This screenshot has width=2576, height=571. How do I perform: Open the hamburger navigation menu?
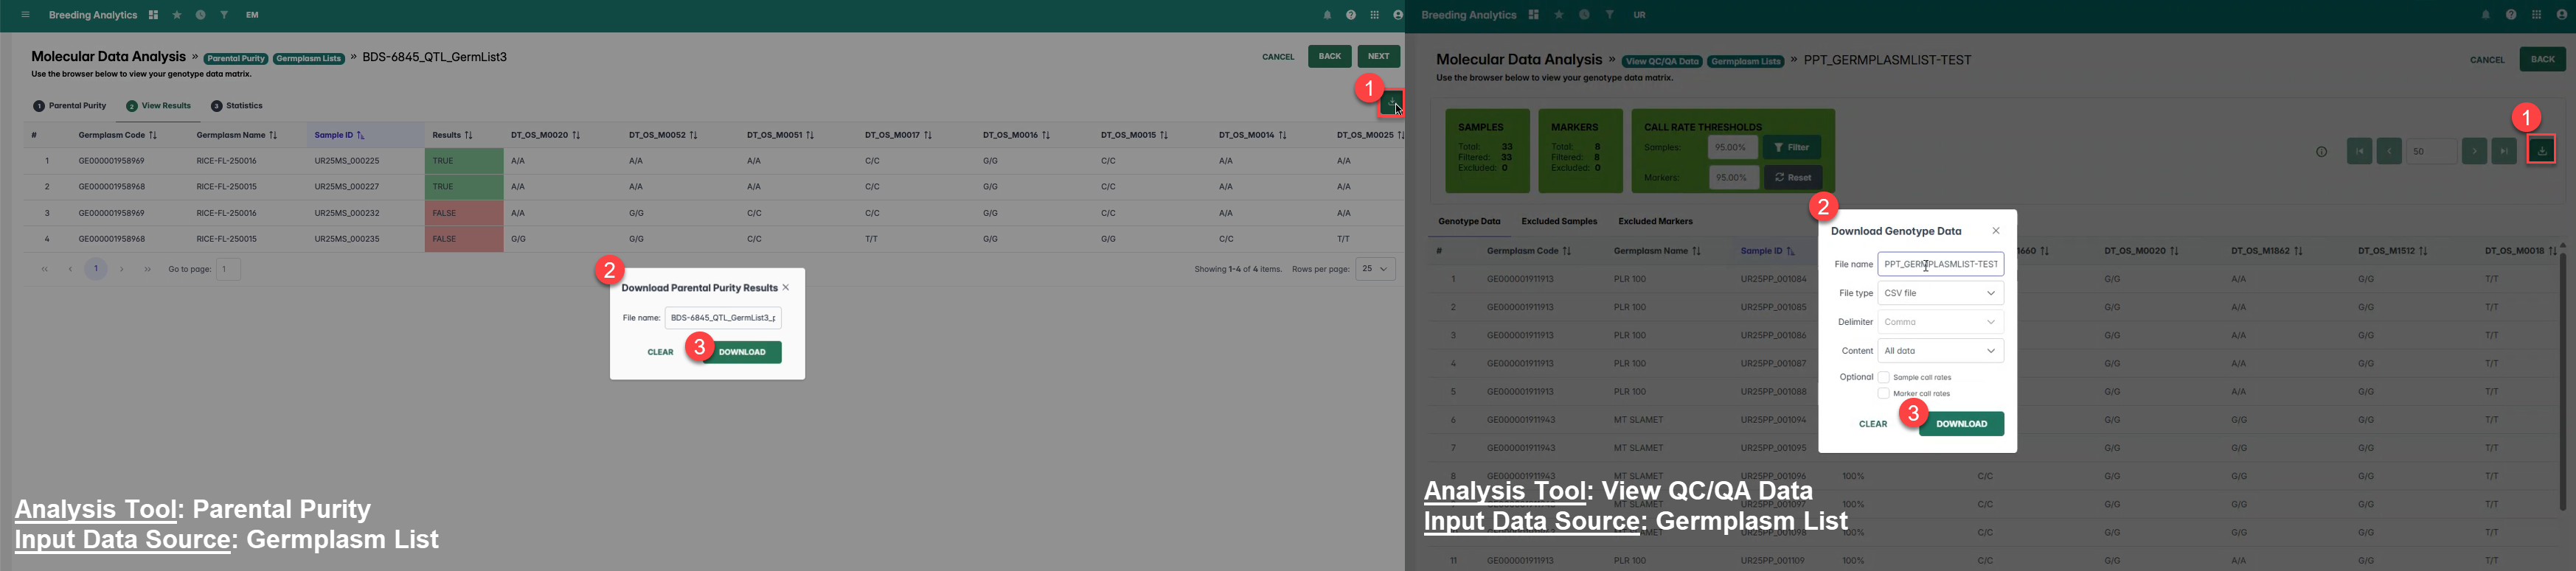tap(25, 15)
